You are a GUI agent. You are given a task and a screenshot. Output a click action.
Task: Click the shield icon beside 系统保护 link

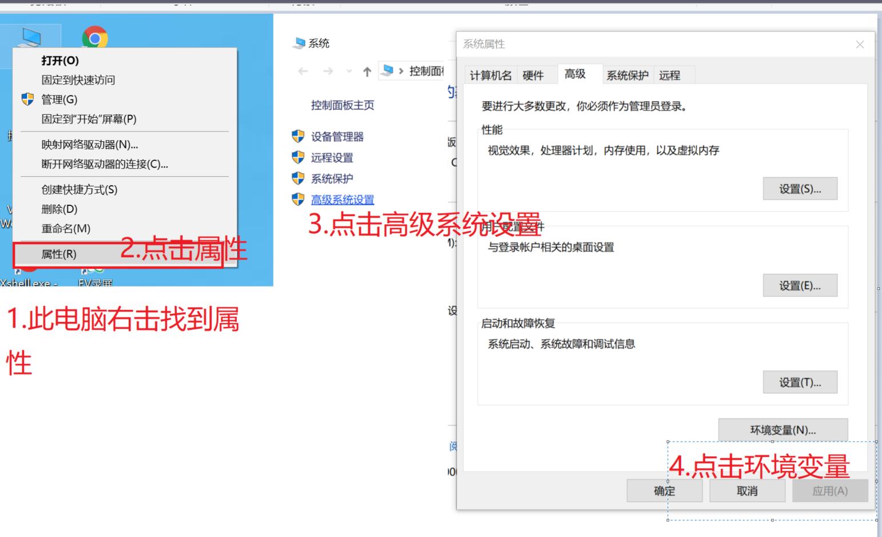(298, 178)
